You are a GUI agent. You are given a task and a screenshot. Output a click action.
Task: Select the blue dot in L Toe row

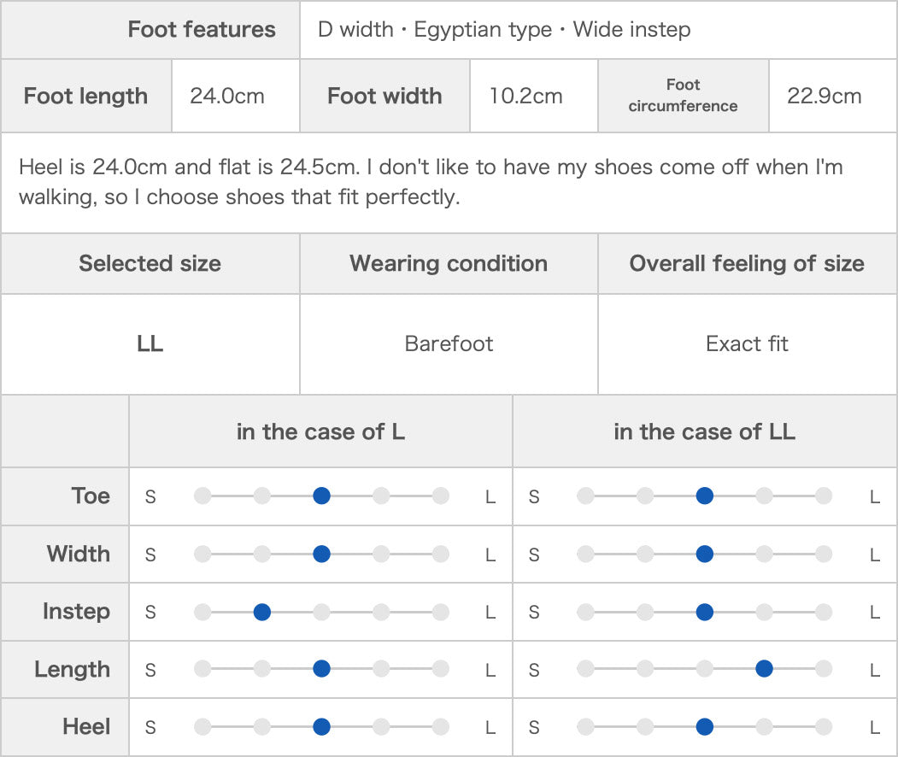pyautogui.click(x=322, y=496)
